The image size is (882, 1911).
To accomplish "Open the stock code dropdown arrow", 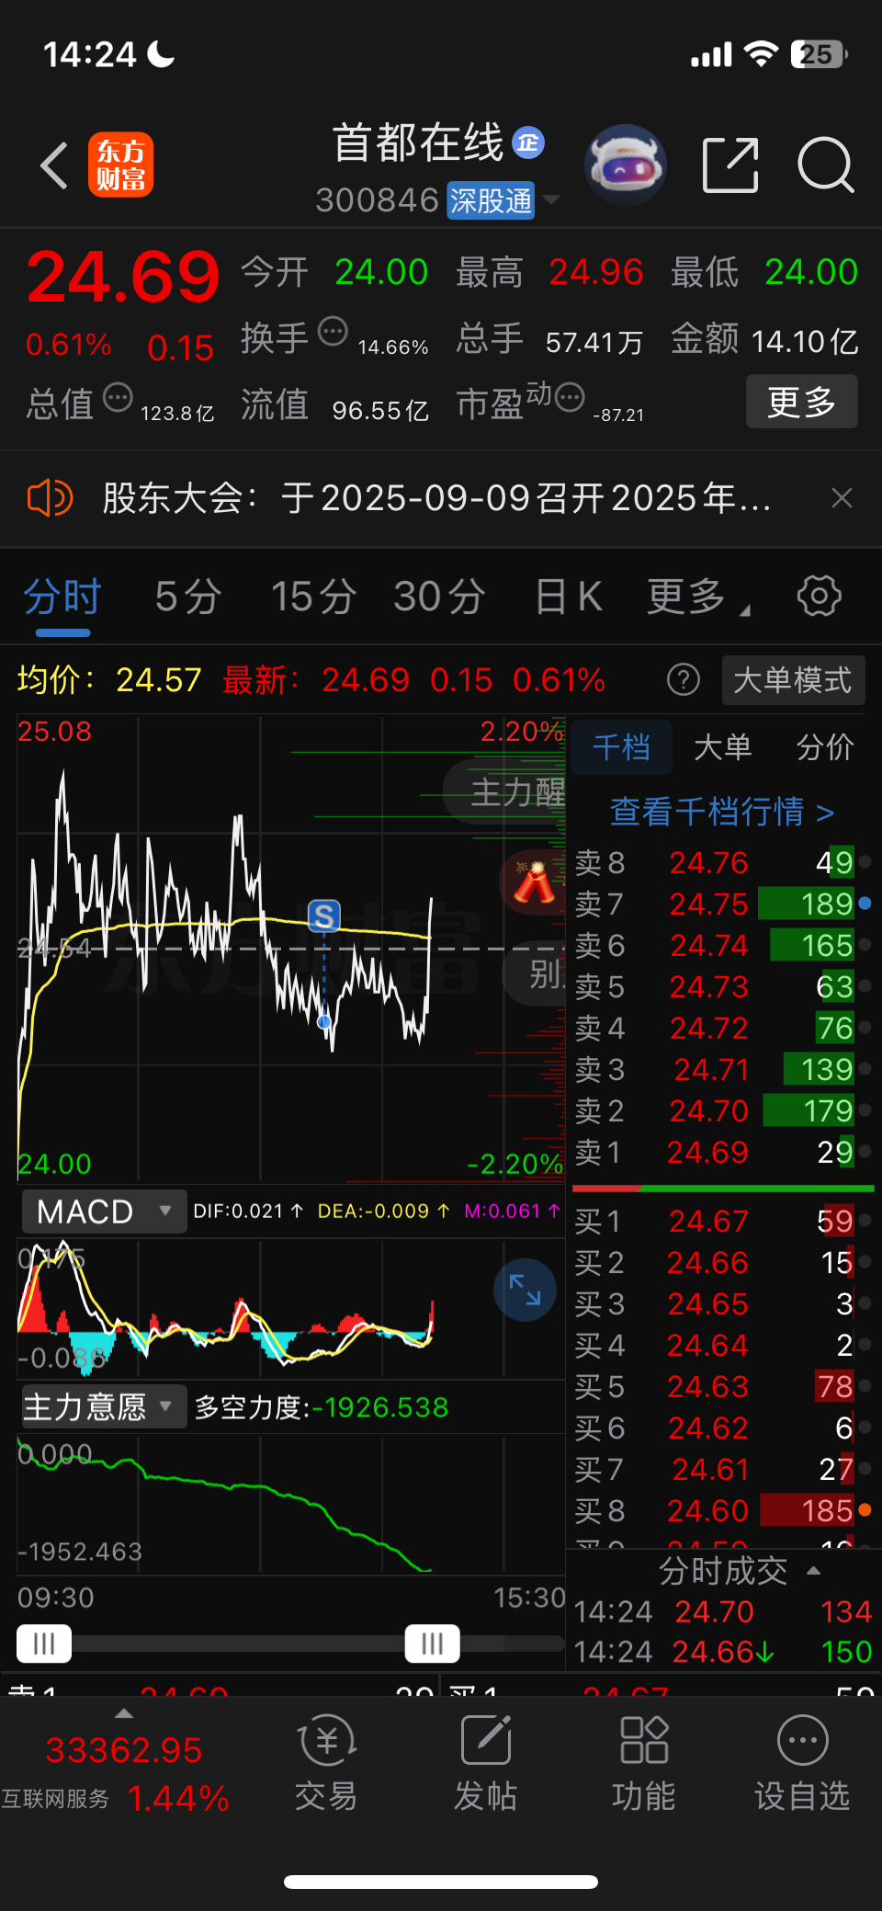I will pos(551,199).
